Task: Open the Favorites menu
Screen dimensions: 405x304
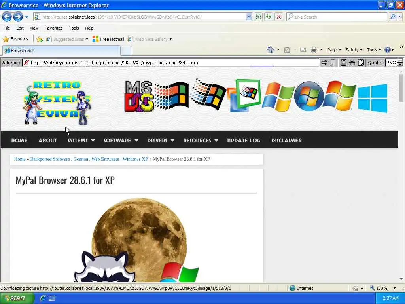Action: [x=53, y=28]
